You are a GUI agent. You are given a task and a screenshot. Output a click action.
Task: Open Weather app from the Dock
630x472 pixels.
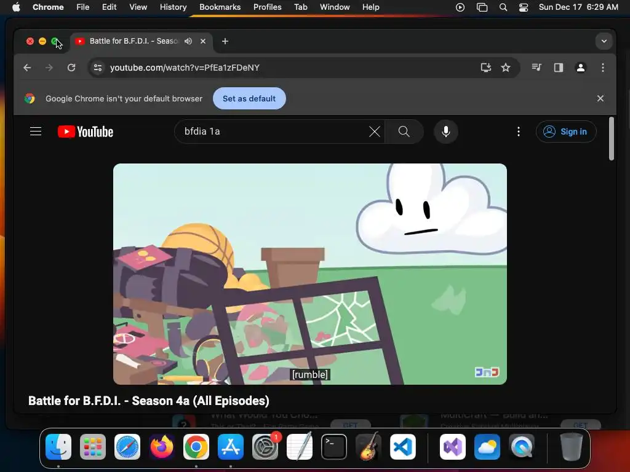pyautogui.click(x=487, y=447)
